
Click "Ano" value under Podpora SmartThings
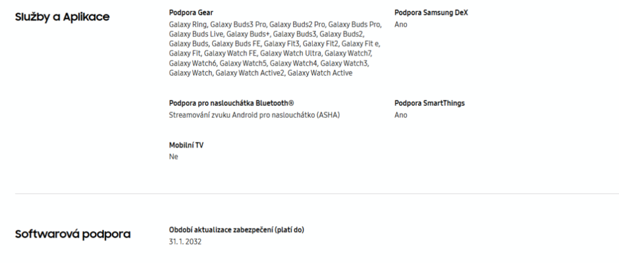400,115
